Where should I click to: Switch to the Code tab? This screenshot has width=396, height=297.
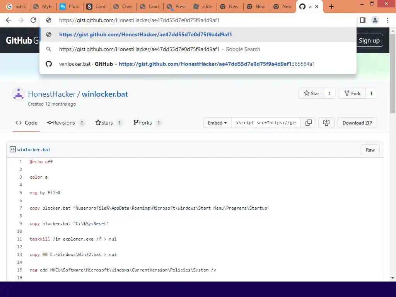[x=27, y=123]
